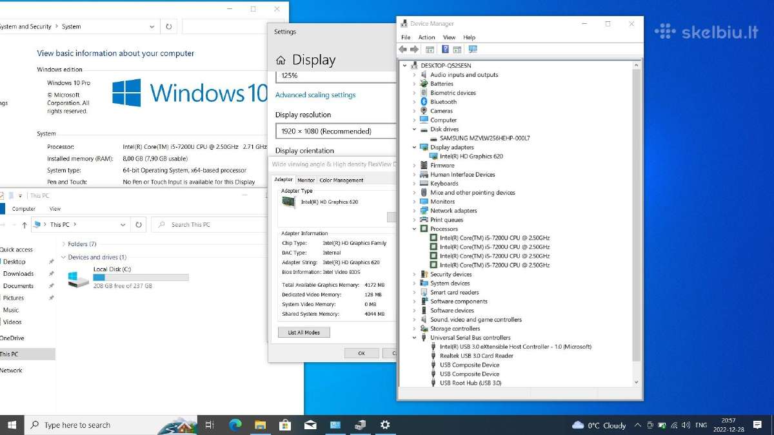Click the ENG language indicator

pyautogui.click(x=701, y=425)
